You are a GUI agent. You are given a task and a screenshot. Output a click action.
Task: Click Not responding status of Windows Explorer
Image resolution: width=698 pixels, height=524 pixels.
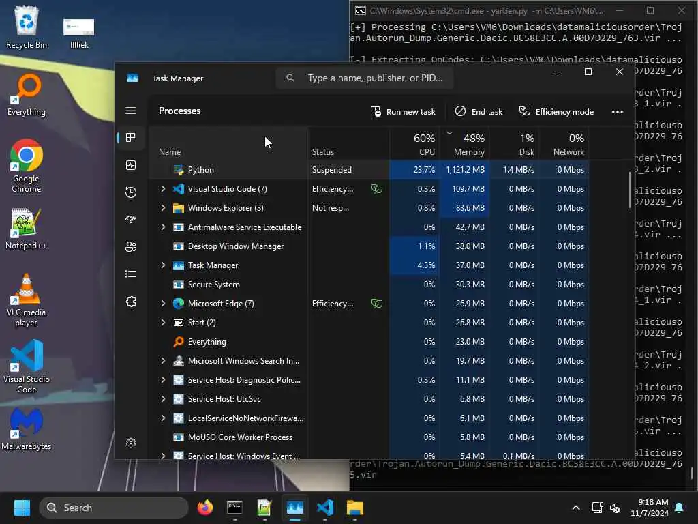tap(331, 208)
